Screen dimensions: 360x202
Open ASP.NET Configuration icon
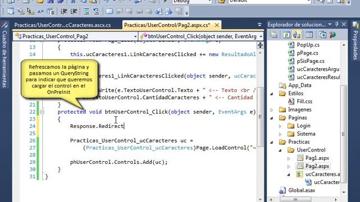(x=332, y=35)
